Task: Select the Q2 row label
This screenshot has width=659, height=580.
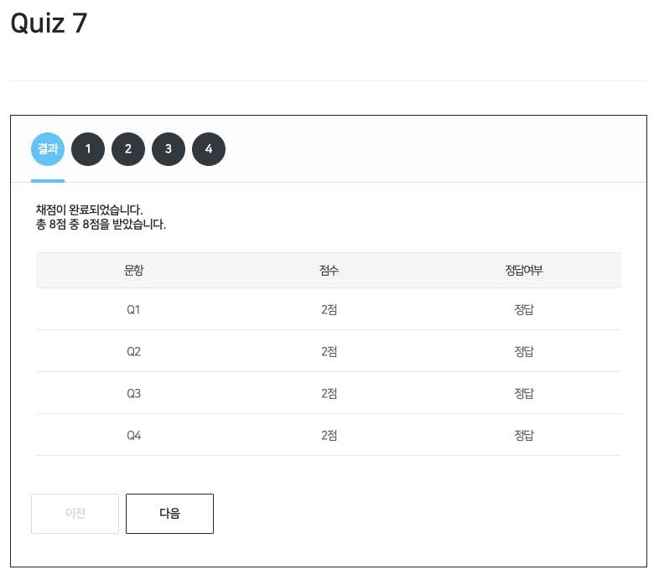Action: (133, 351)
